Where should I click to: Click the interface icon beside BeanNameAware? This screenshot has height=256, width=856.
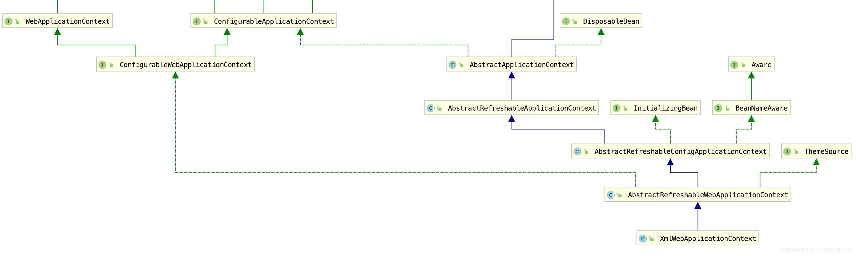click(718, 108)
